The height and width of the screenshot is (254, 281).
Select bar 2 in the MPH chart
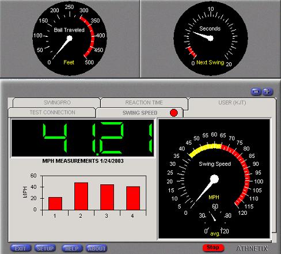click(x=81, y=196)
